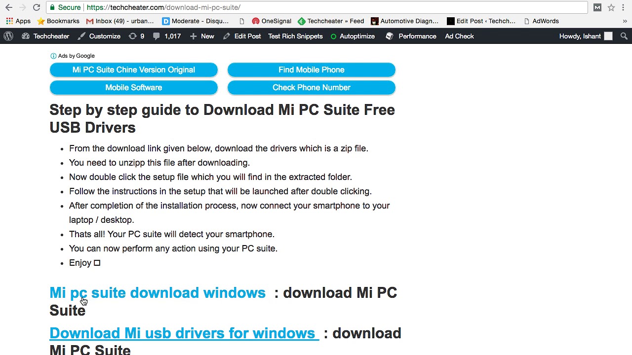Click the blank page bookmark icon
This screenshot has height=355, width=632.
241,21
